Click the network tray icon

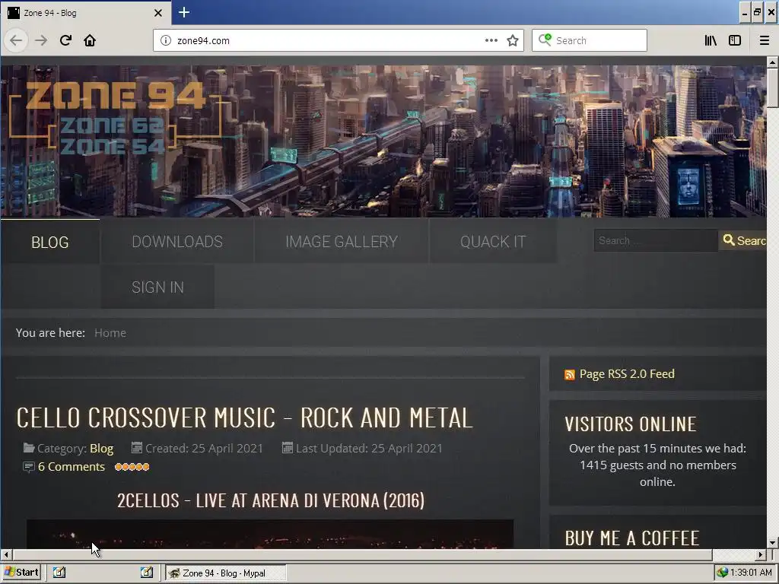722,573
